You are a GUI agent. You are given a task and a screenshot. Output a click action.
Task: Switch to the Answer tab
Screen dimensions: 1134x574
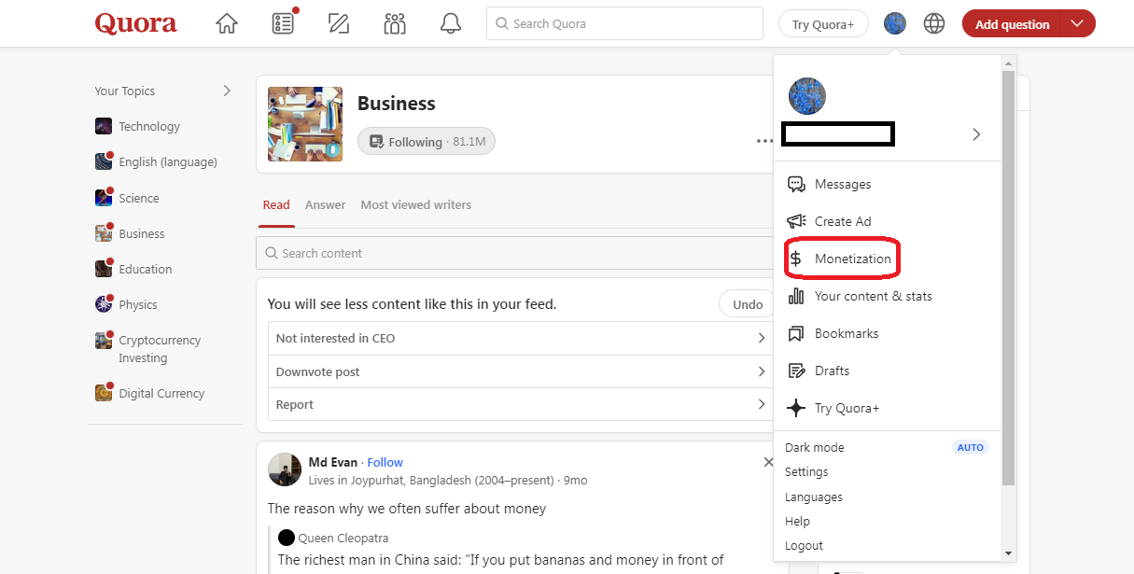tap(325, 205)
